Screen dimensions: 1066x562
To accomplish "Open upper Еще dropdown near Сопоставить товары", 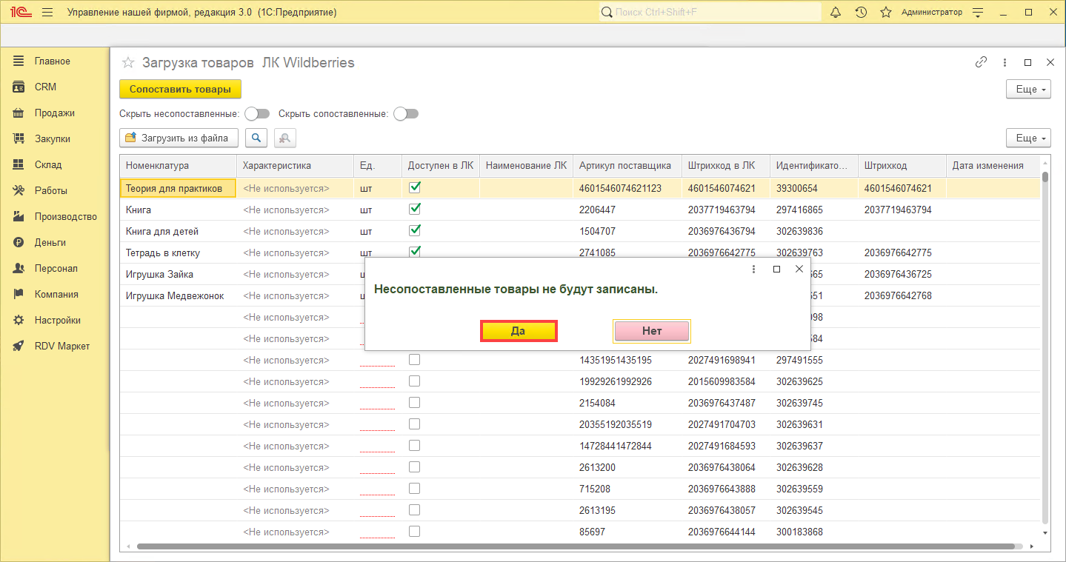I will point(1029,90).
